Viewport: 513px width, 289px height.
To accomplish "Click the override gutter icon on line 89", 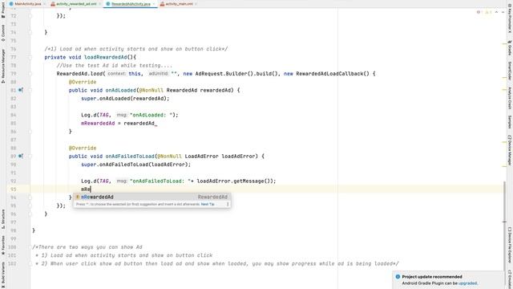I will pyautogui.click(x=21, y=157).
